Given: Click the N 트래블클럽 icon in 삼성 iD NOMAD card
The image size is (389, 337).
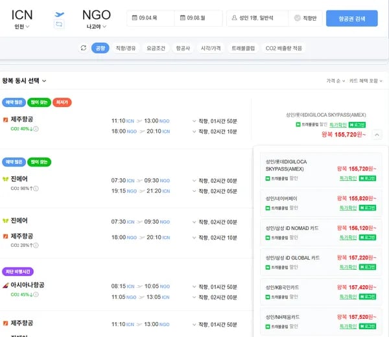Looking at the screenshot, I should (x=268, y=238).
